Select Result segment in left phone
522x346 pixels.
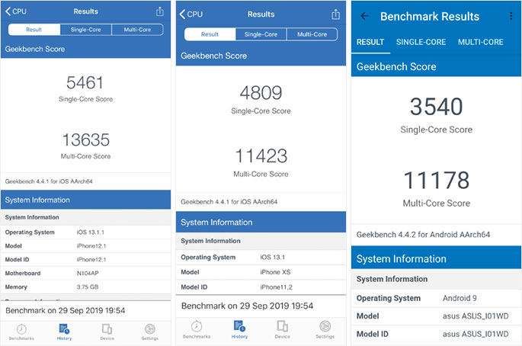(34, 30)
